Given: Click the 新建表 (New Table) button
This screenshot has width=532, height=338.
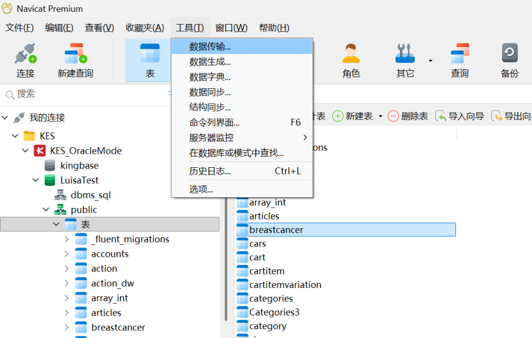Looking at the screenshot, I should pyautogui.click(x=352, y=116).
